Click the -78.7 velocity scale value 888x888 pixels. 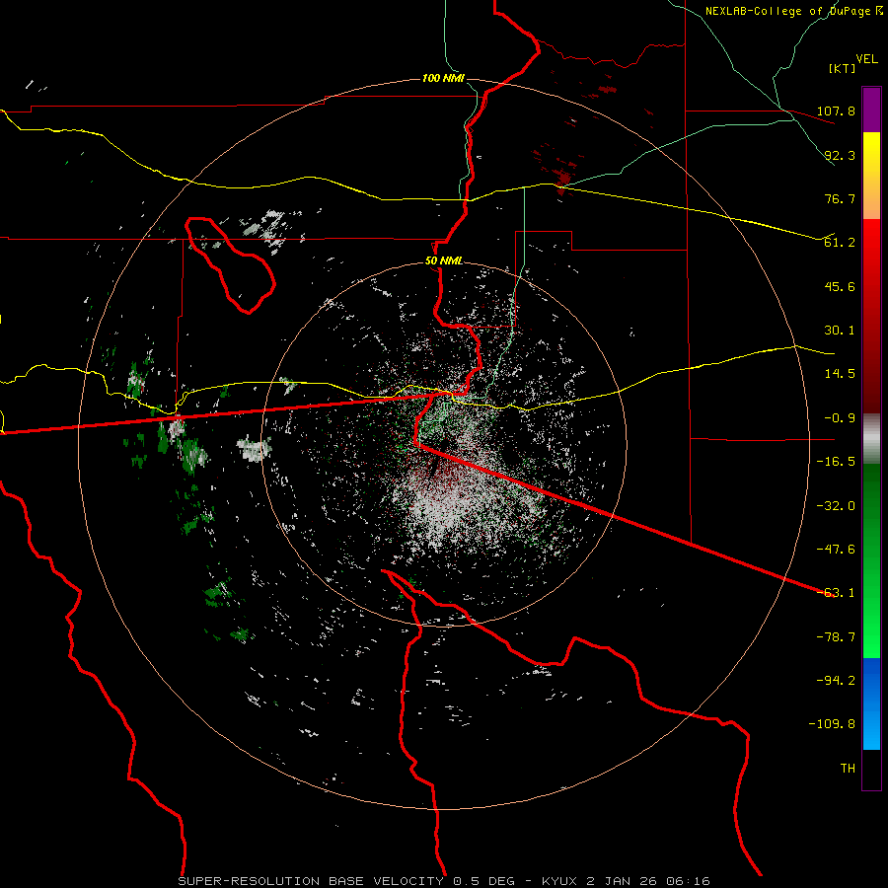(x=836, y=637)
